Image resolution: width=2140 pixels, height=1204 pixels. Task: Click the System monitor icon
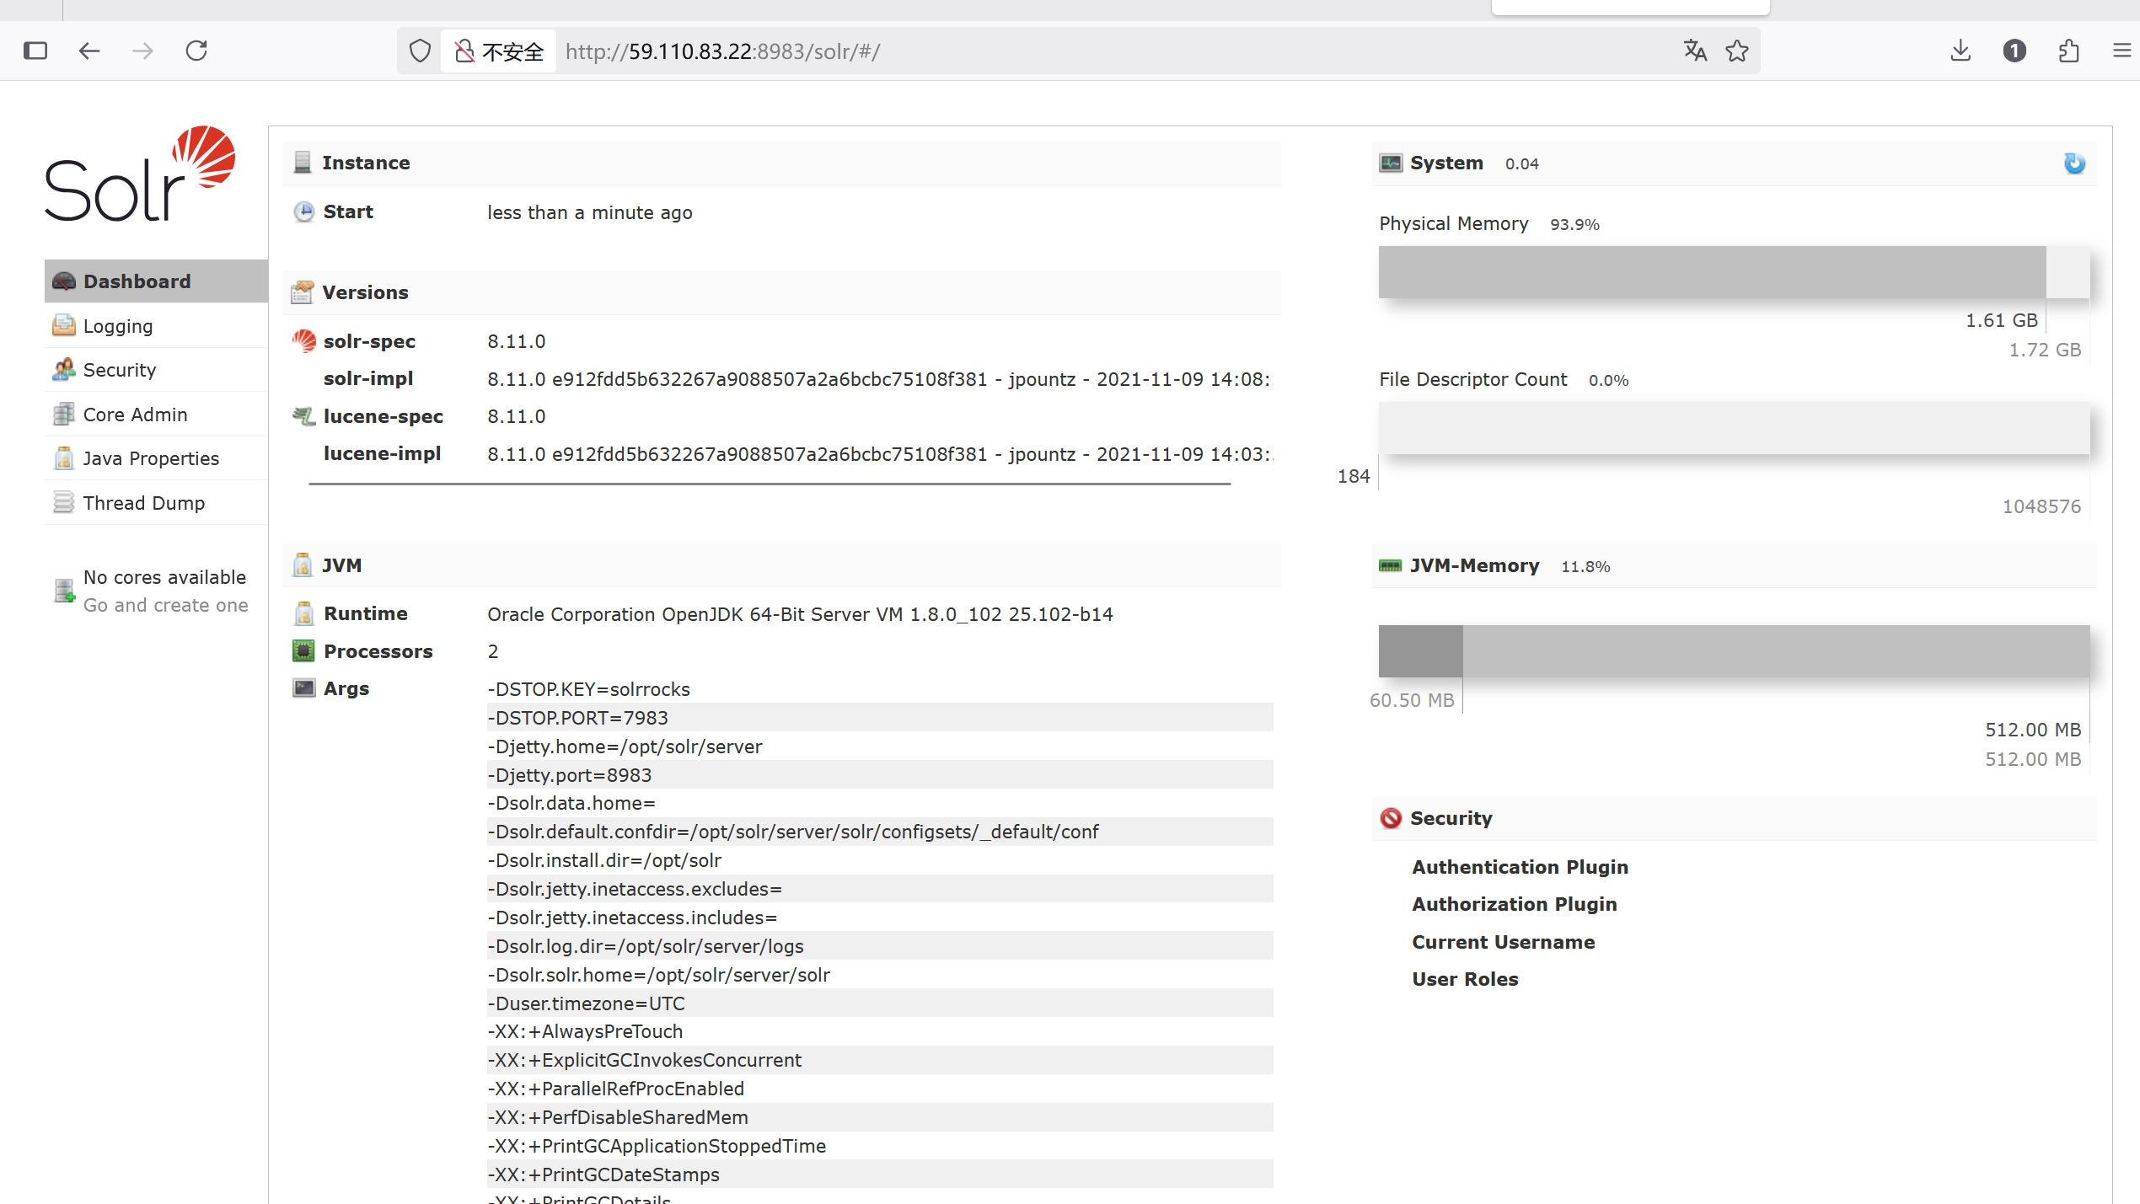[1391, 163]
